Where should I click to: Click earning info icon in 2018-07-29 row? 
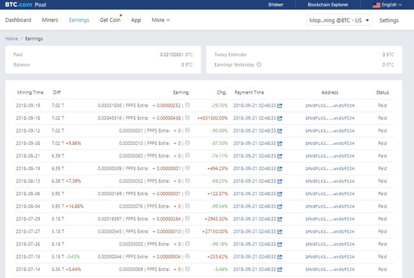(x=188, y=219)
